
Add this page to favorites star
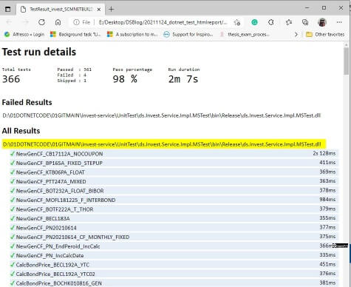237,22
